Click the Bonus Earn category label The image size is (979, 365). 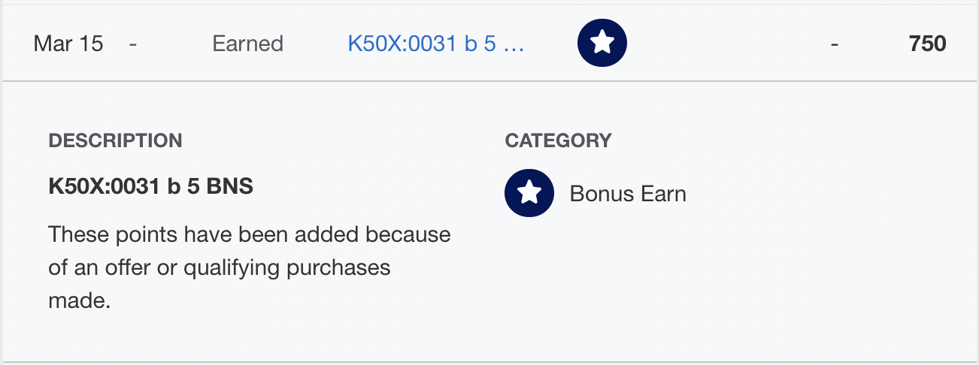628,194
